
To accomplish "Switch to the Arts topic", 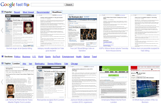I will pyautogui.click(x=24, y=64).
